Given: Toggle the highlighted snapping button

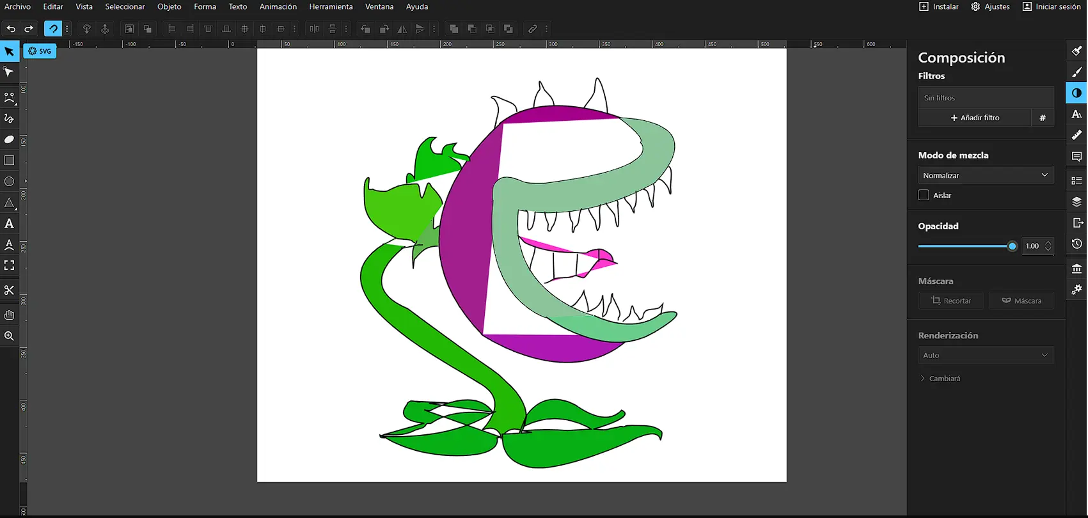Looking at the screenshot, I should [x=53, y=29].
